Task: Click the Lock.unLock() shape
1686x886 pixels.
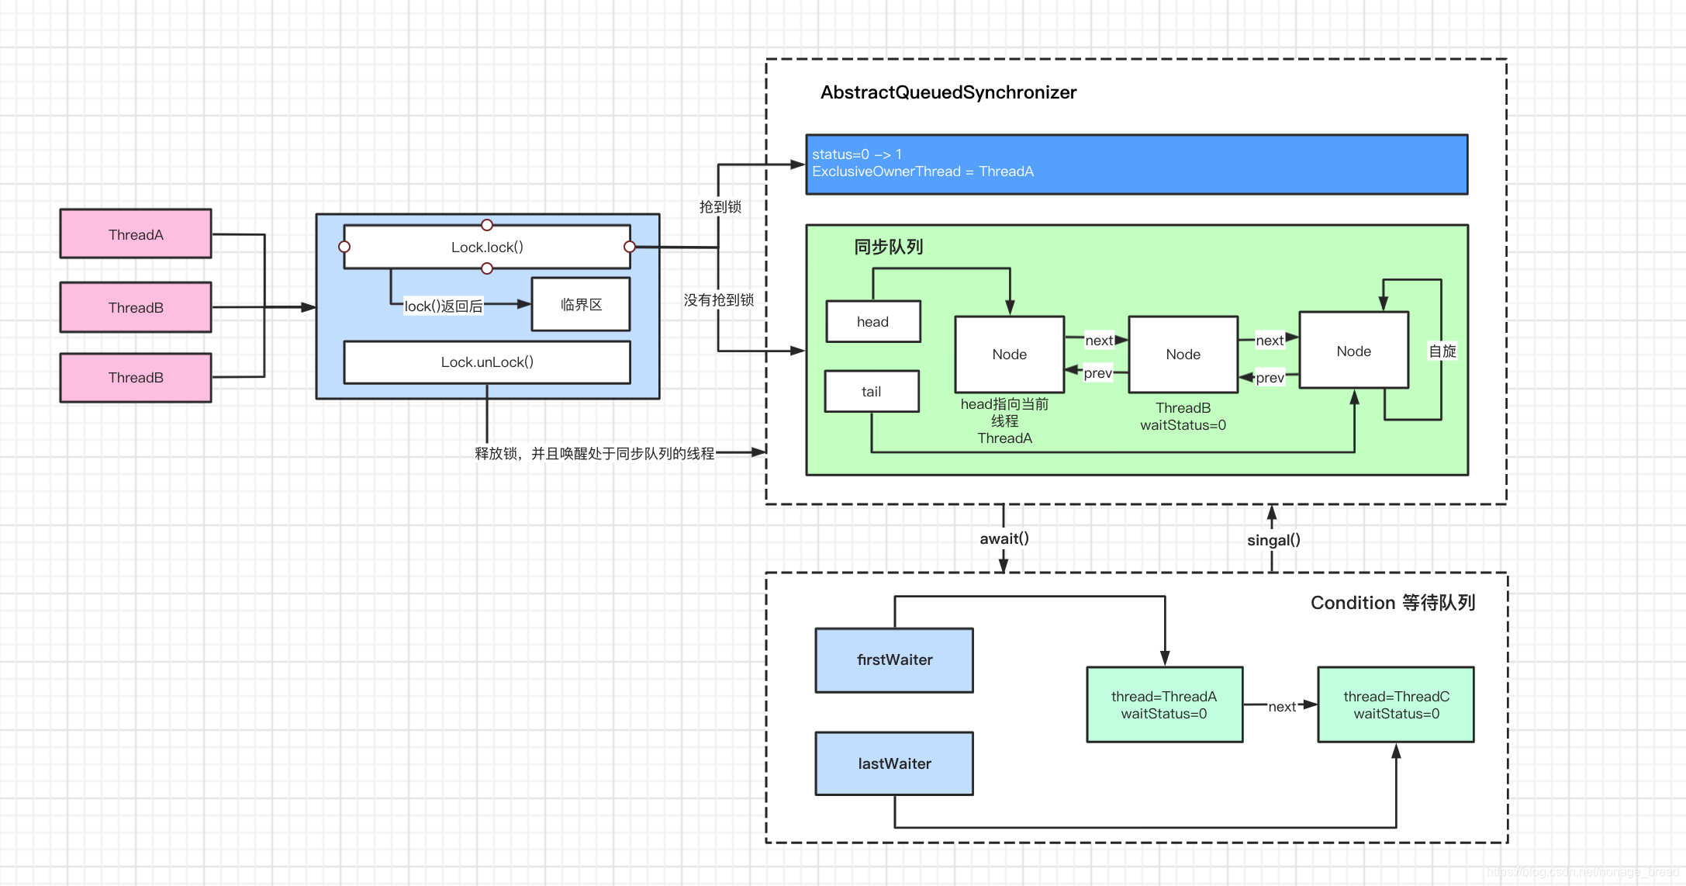Action: (x=487, y=362)
